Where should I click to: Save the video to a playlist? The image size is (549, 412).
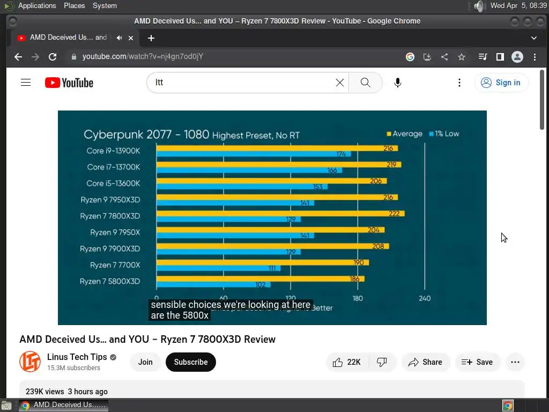click(x=477, y=362)
